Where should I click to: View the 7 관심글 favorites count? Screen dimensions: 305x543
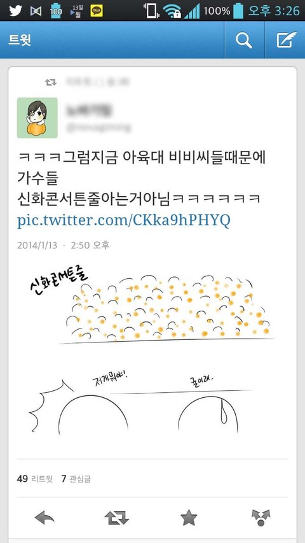click(76, 479)
